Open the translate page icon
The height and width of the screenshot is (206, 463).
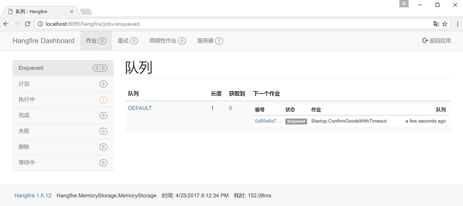436,24
